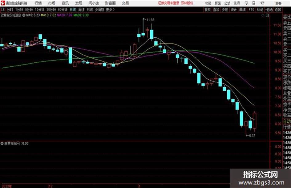Open the 问小达 menu
291x188 pixels.
point(94,3)
